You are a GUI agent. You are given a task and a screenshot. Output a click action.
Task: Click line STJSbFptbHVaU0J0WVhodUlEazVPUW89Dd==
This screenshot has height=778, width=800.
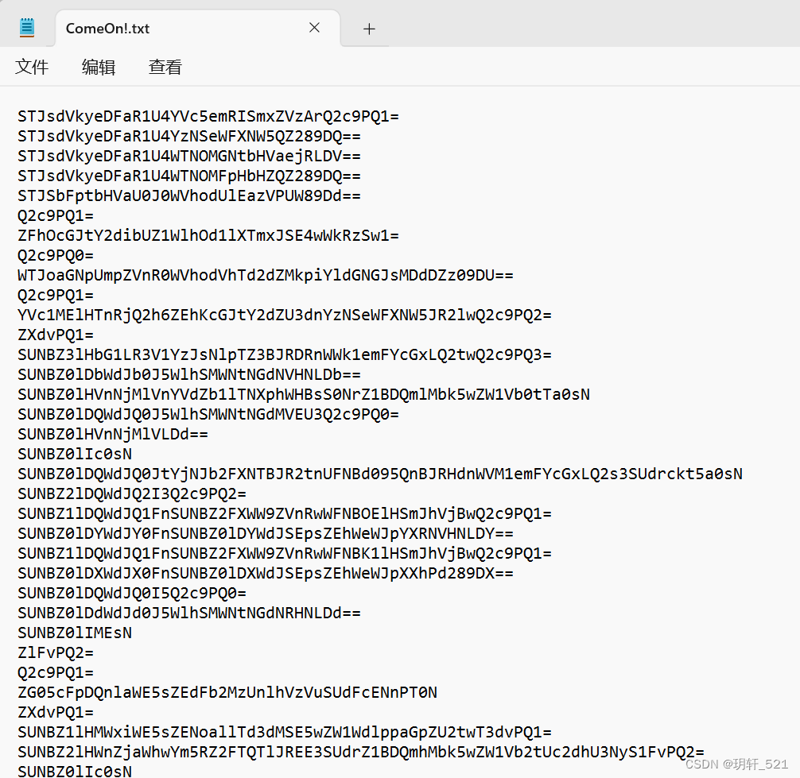189,195
